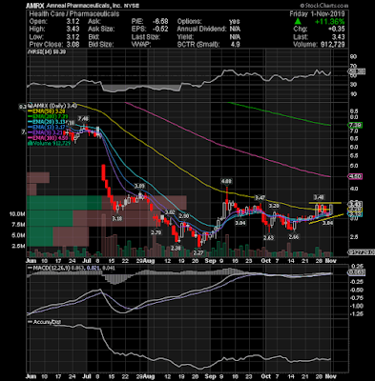
Task: Click the +11.36% percent change value
Action: coord(329,22)
